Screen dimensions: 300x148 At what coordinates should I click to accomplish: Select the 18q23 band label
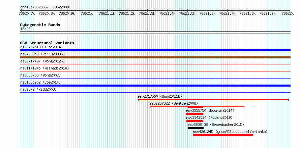[x=25, y=29]
